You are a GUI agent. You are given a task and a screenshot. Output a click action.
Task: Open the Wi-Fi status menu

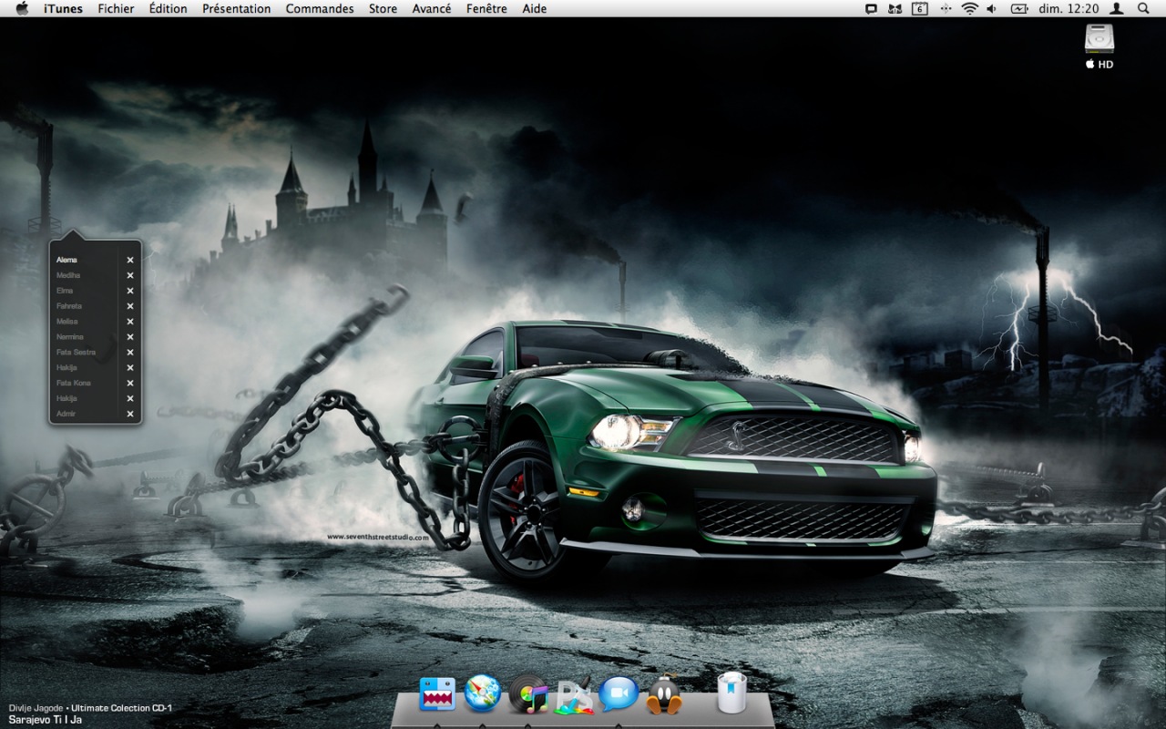(969, 8)
